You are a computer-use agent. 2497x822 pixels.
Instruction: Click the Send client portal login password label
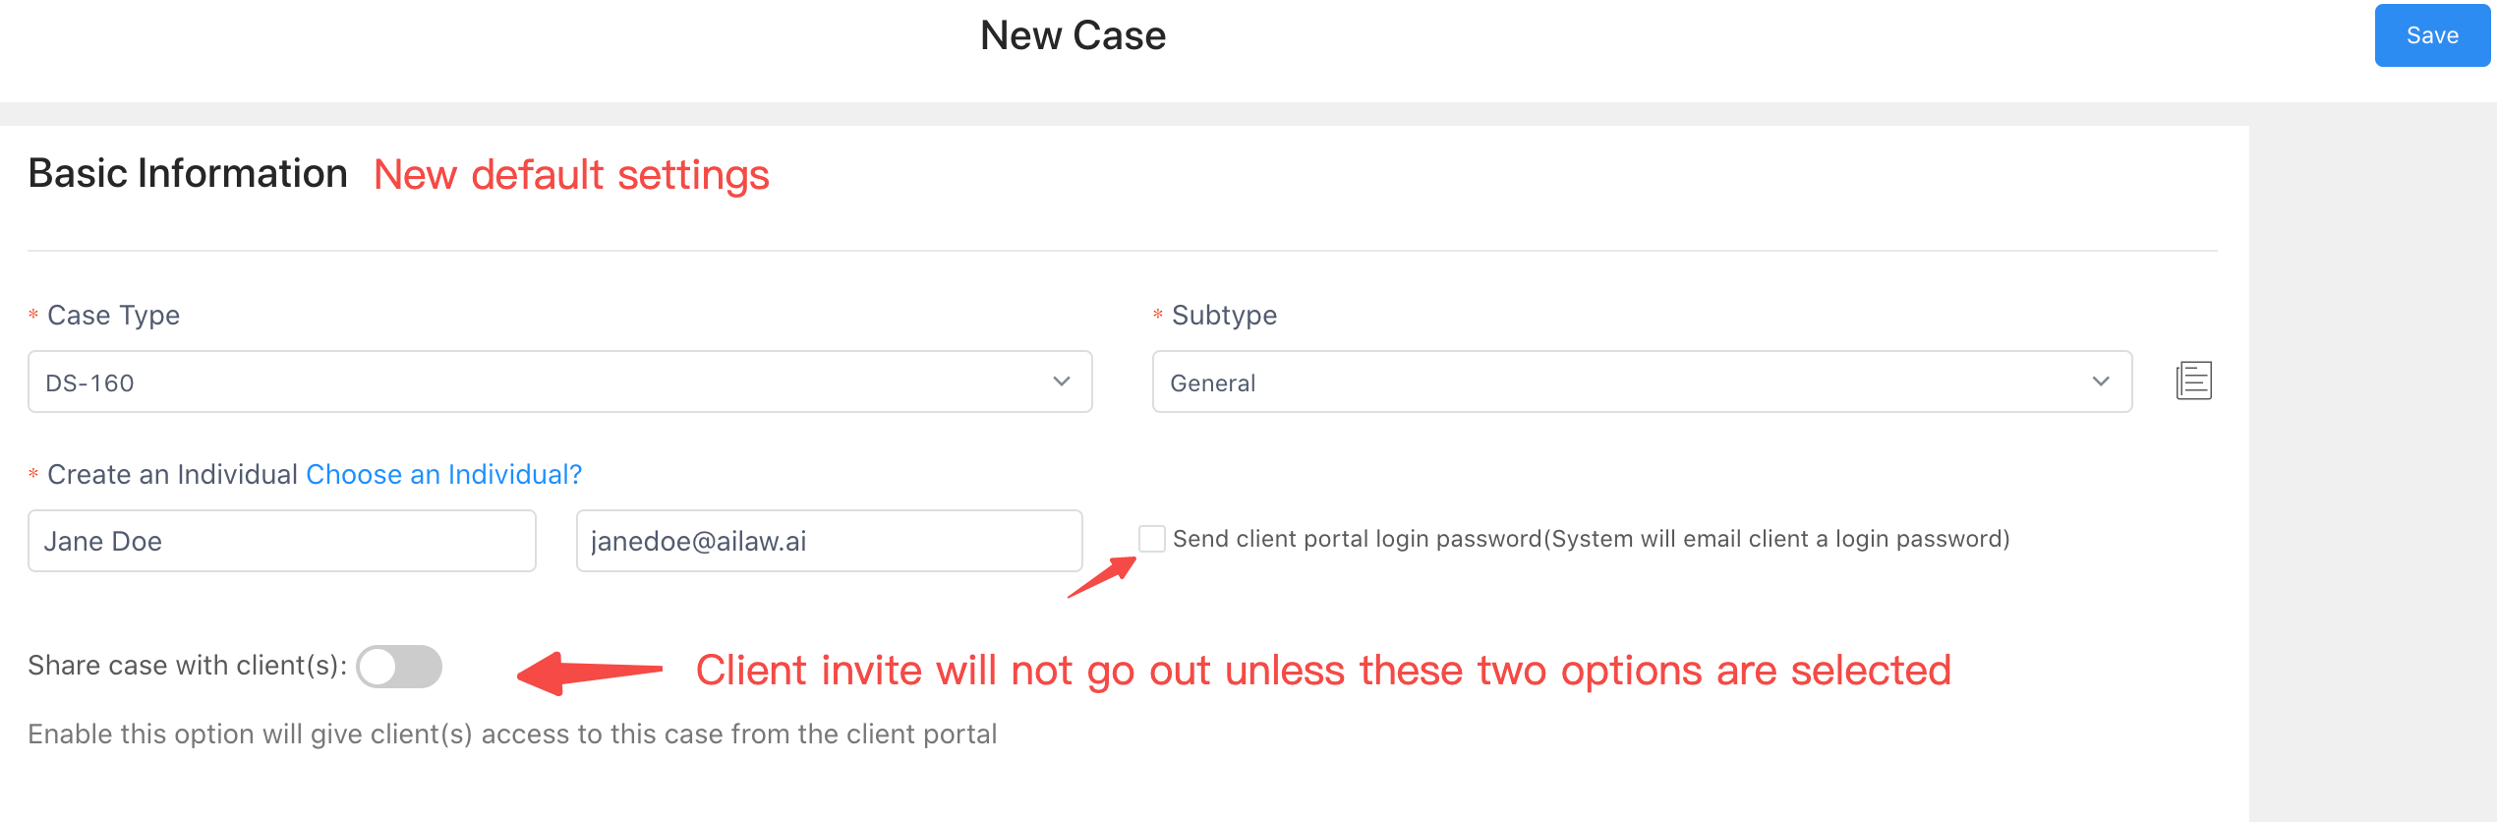[x=1591, y=539]
